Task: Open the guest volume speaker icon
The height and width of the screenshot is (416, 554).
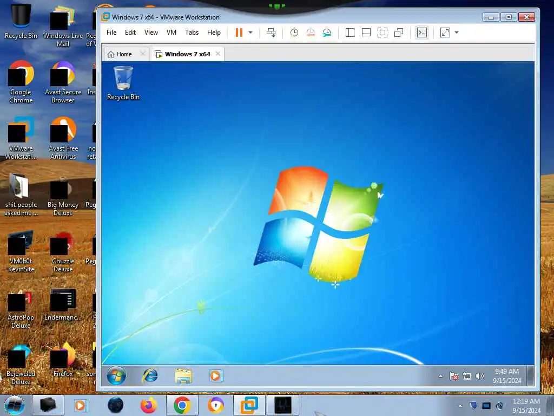Action: point(479,376)
